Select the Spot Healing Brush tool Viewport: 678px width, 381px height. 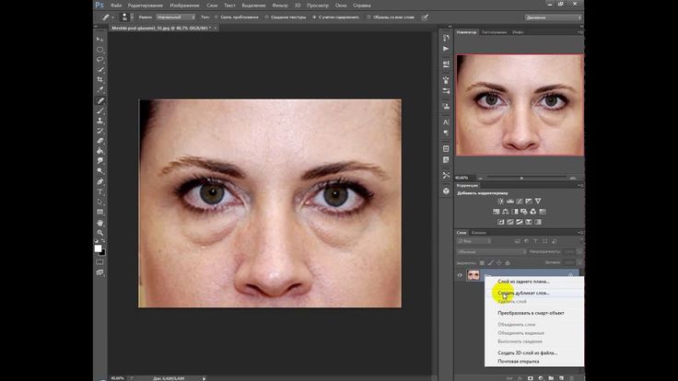[x=99, y=100]
